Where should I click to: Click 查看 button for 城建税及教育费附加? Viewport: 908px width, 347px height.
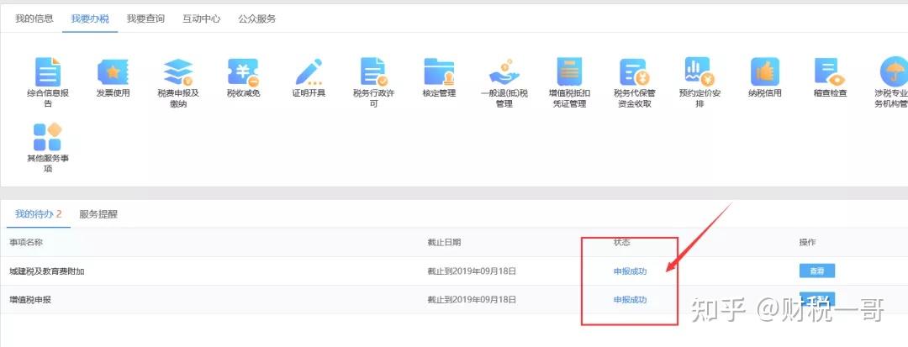[x=817, y=271]
